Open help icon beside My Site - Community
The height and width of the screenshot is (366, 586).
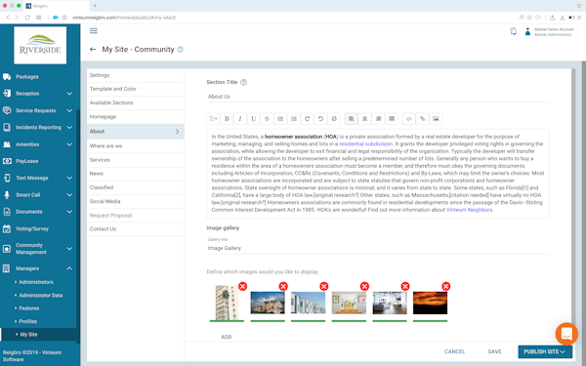pos(180,50)
